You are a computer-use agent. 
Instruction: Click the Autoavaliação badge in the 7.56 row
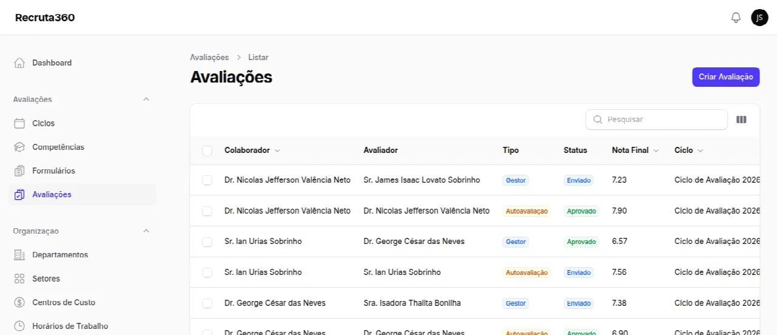[527, 272]
